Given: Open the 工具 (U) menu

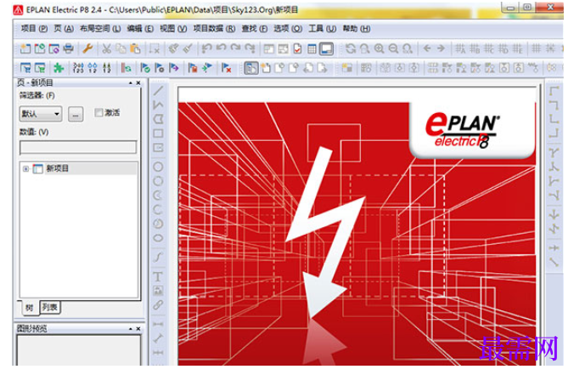Looking at the screenshot, I should [322, 29].
